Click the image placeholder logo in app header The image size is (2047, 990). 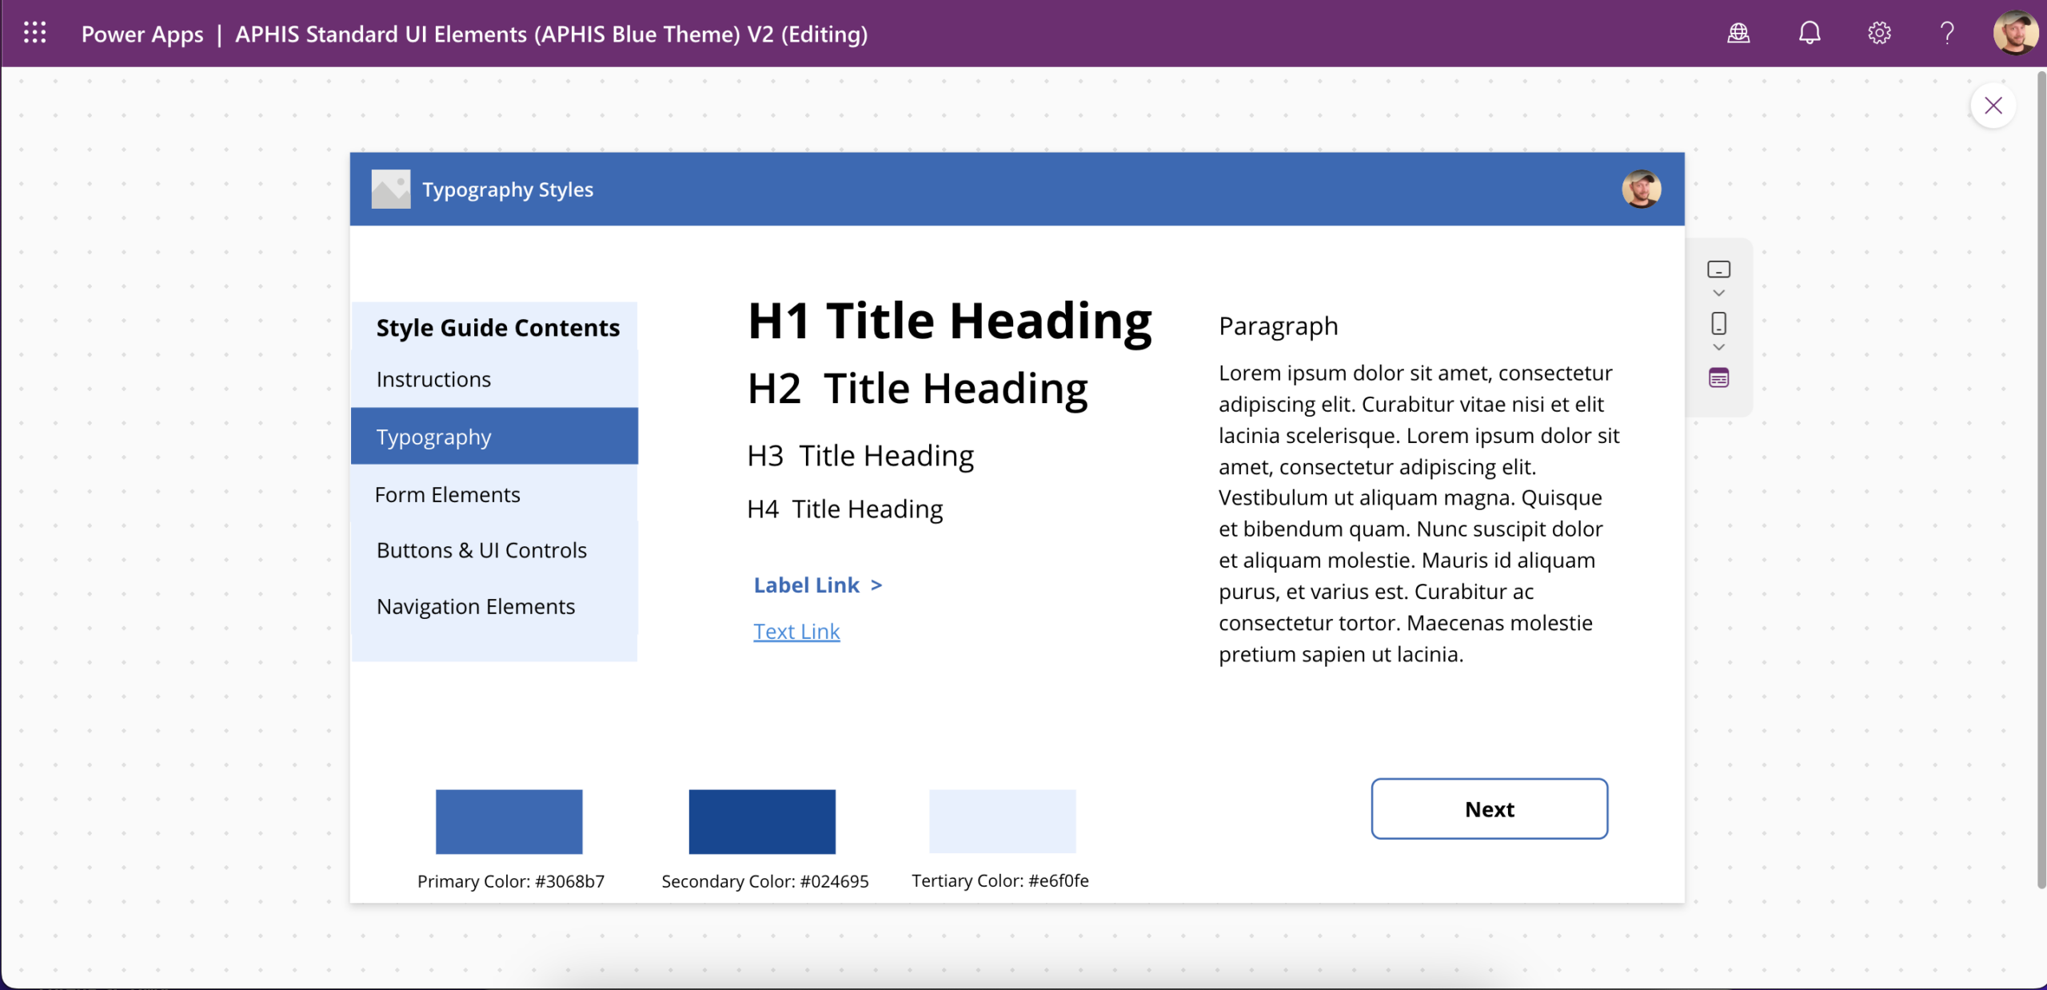coord(390,189)
